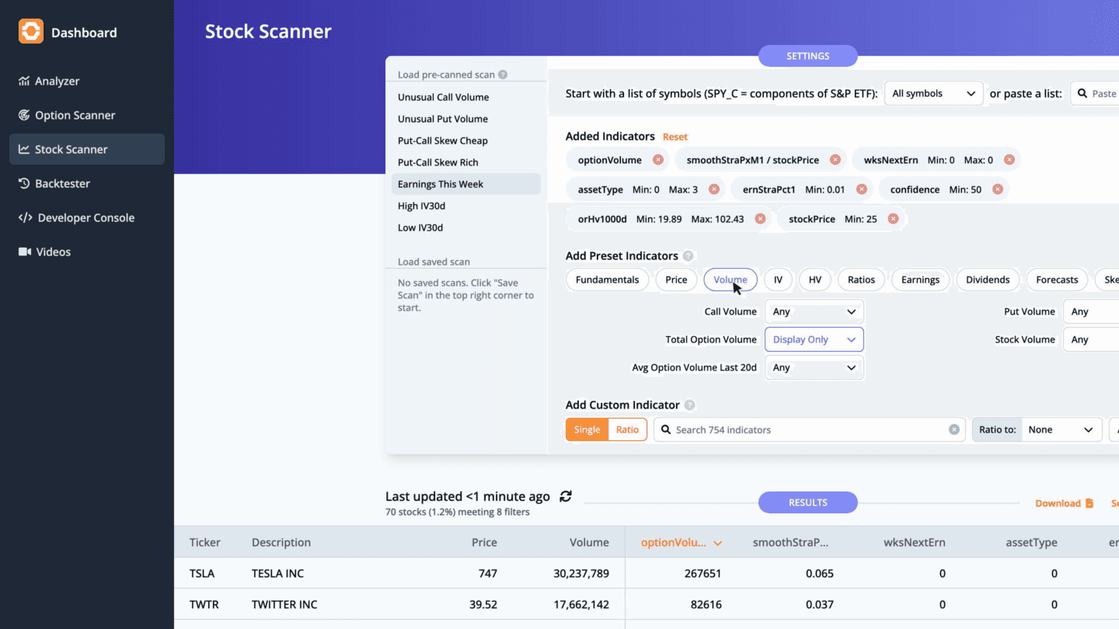Image resolution: width=1119 pixels, height=629 pixels.
Task: Switch to Ratio indicator mode
Action: click(627, 429)
